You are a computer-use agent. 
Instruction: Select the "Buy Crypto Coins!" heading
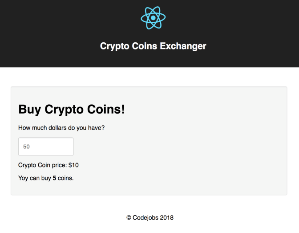pos(72,109)
